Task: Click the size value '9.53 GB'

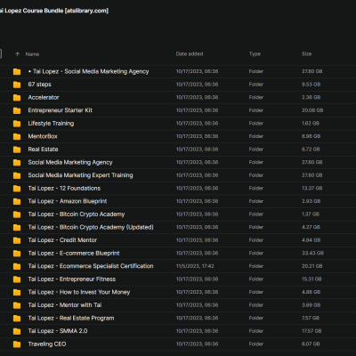Action: point(311,85)
